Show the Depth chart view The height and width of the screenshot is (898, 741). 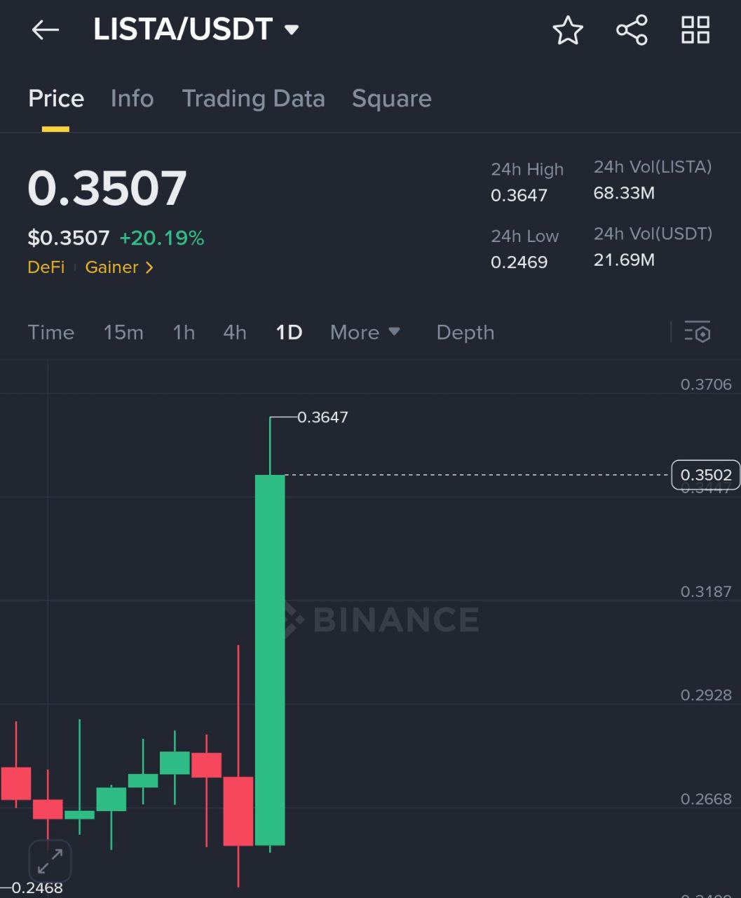pos(465,332)
